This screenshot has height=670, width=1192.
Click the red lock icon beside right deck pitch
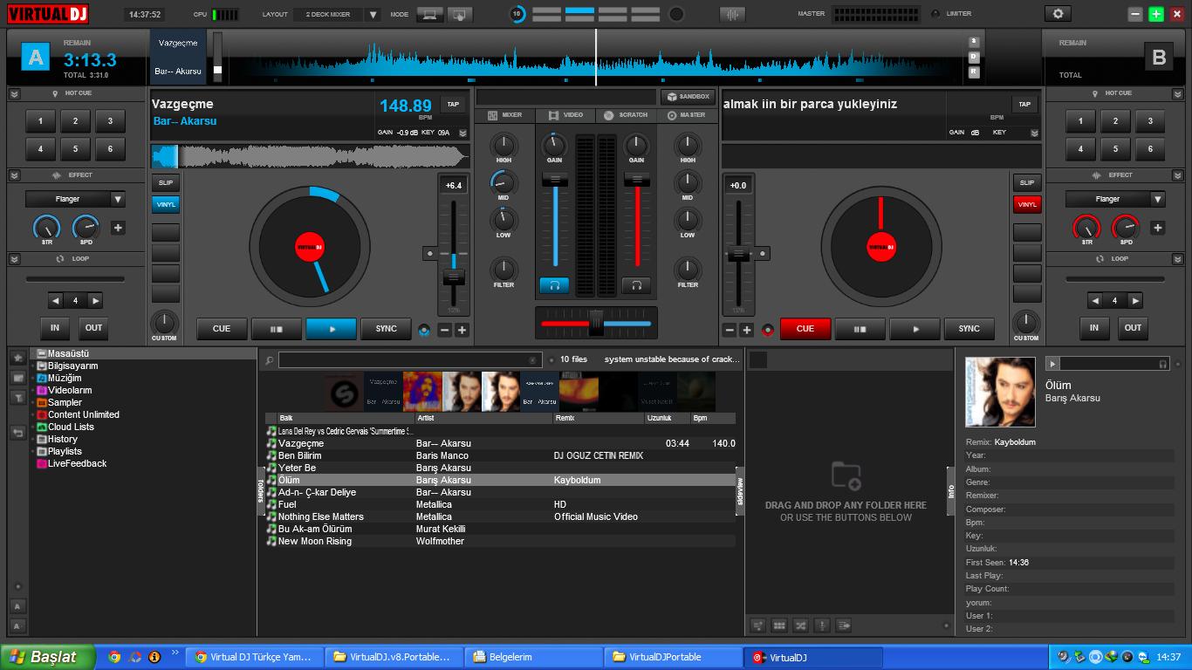coord(768,330)
